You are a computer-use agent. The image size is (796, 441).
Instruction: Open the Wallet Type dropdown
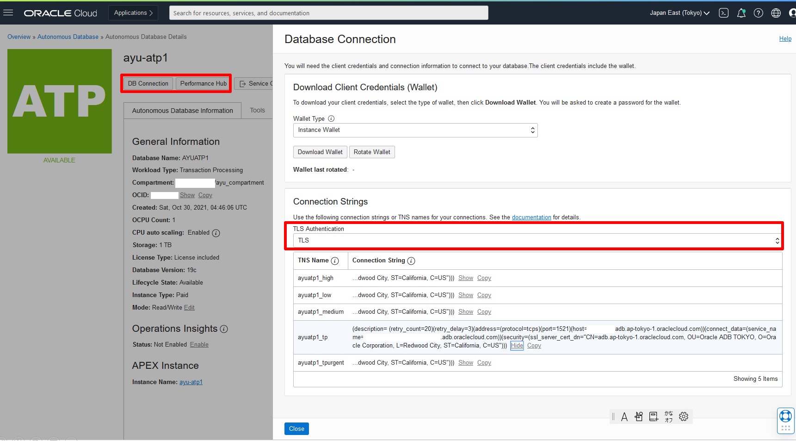click(415, 130)
